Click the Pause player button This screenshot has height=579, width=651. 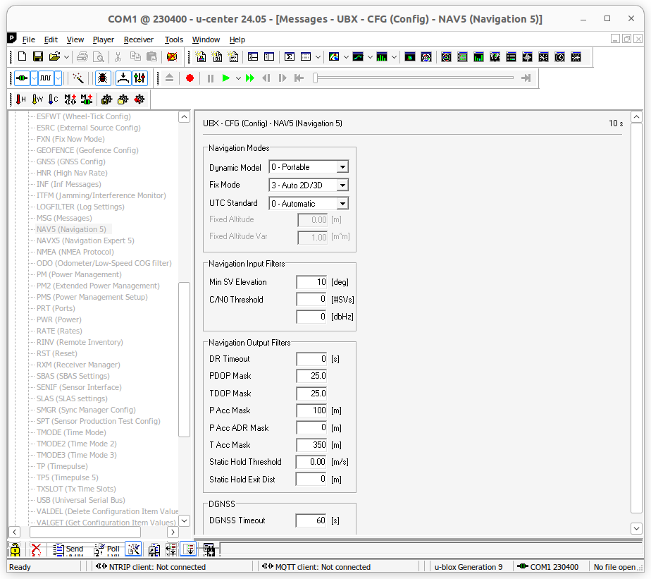coord(211,78)
